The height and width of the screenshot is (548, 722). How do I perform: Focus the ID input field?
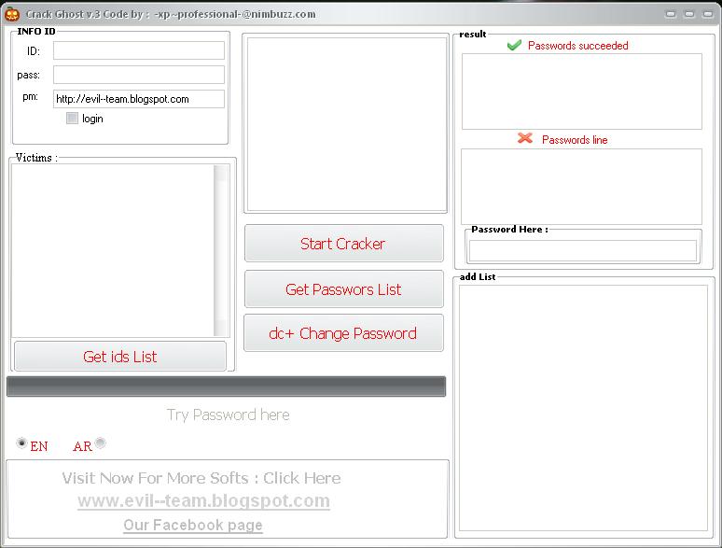pos(139,50)
